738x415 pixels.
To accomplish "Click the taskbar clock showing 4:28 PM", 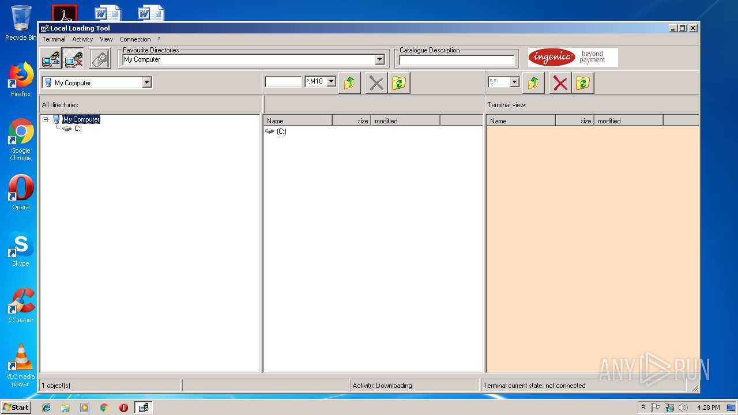I will coord(708,408).
